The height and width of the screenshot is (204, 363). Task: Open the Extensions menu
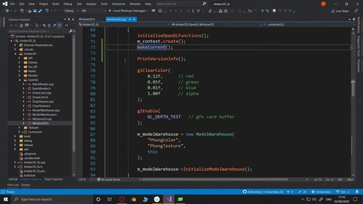pos(119,4)
